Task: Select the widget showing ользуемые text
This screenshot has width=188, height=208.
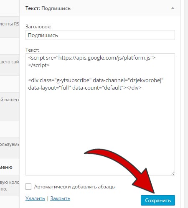Action: coord(10,148)
